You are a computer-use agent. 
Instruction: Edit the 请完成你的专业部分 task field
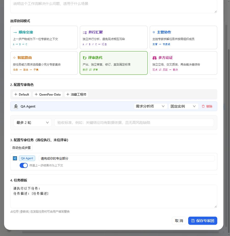127,158
